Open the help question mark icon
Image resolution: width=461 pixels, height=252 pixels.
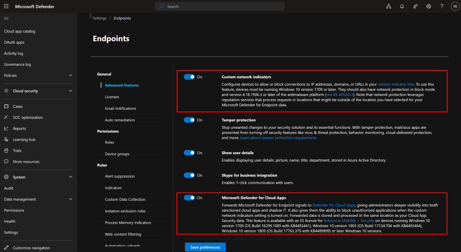[x=442, y=6]
